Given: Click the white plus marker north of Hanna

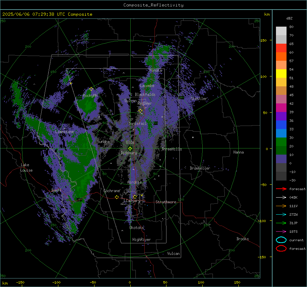Looking at the screenshot, I should click(193, 137).
